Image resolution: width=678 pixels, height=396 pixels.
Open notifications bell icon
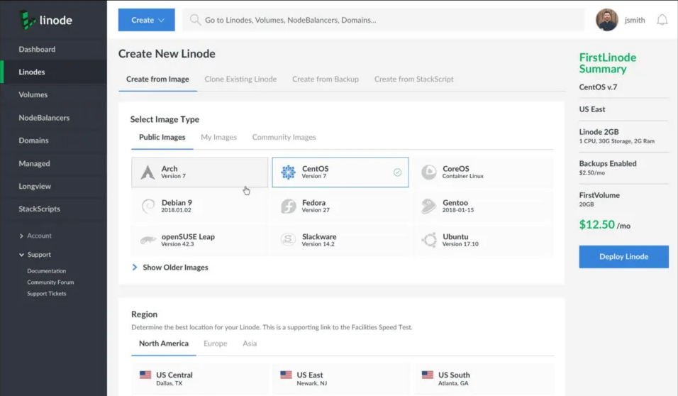pyautogui.click(x=662, y=20)
